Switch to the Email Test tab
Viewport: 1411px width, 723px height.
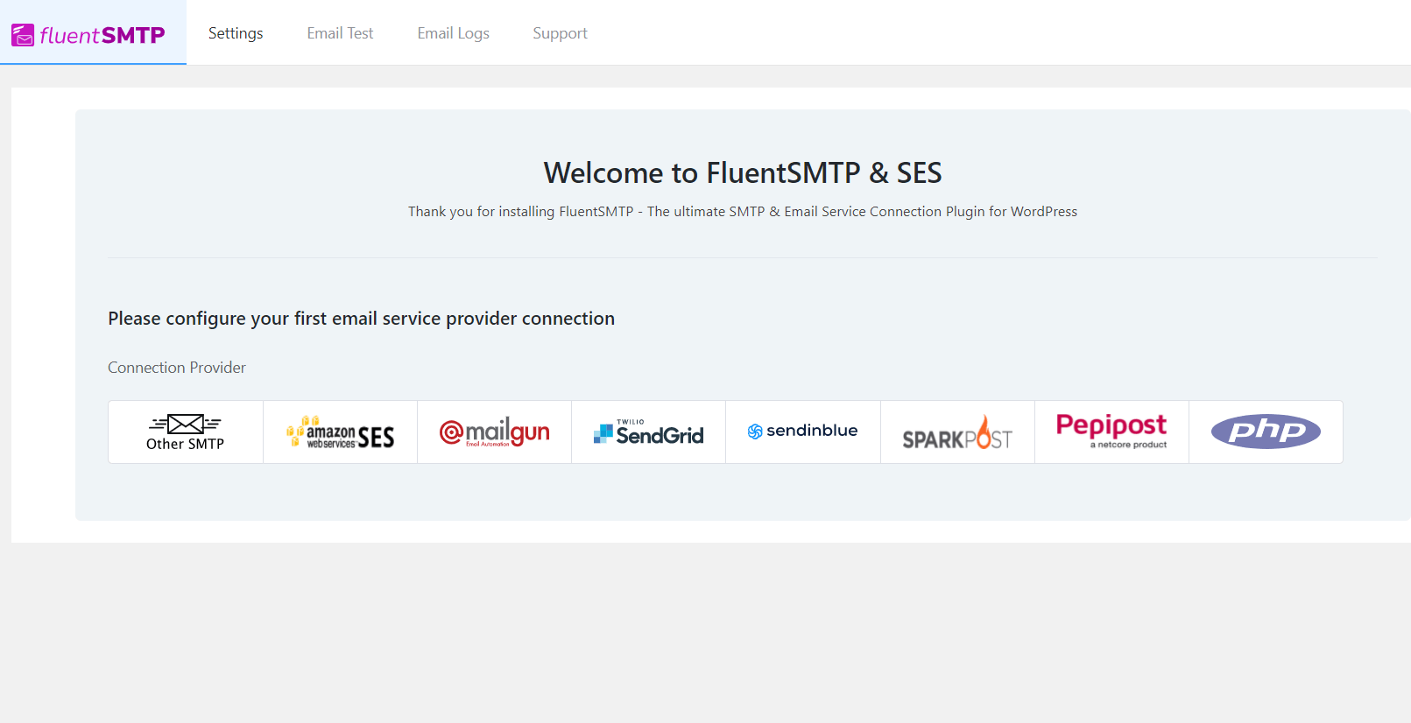340,33
